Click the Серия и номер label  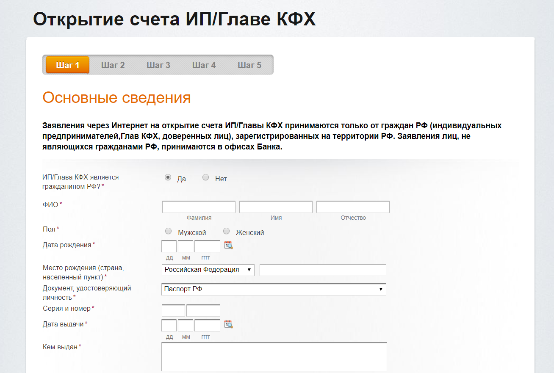[66, 308]
